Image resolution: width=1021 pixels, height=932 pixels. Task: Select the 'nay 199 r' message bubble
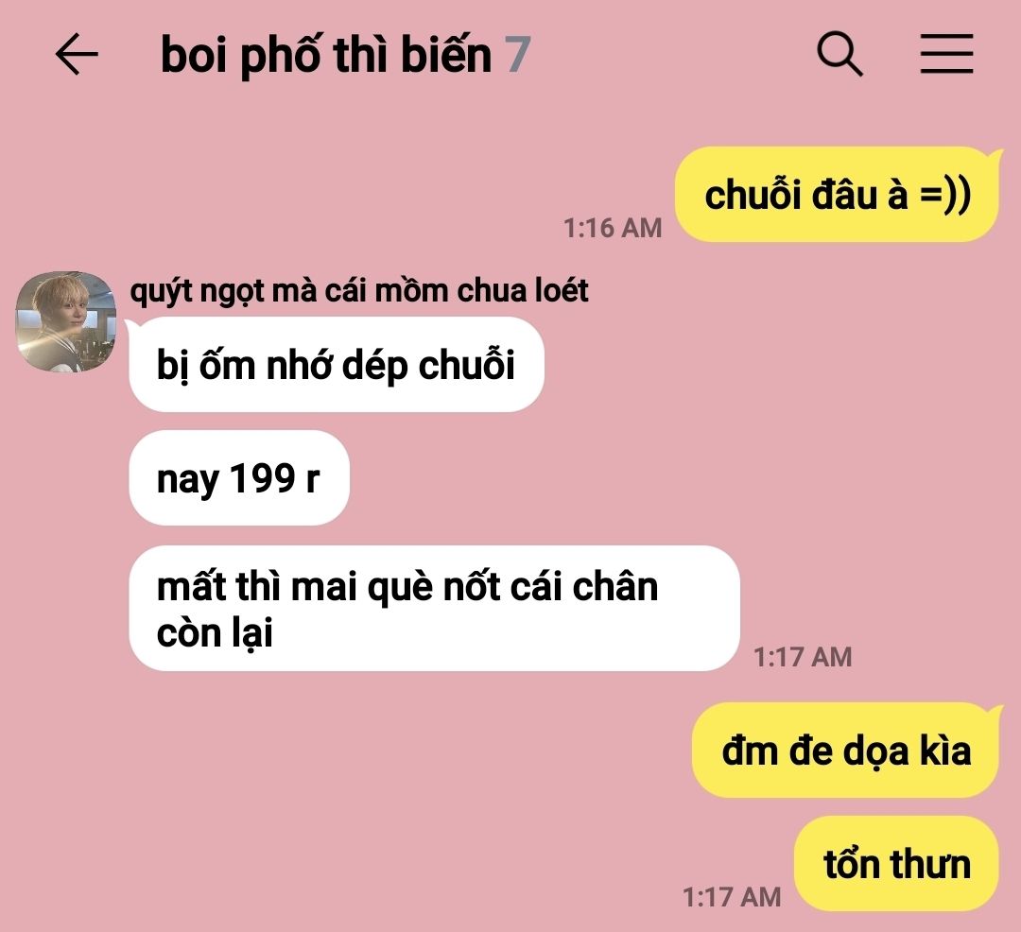239,477
